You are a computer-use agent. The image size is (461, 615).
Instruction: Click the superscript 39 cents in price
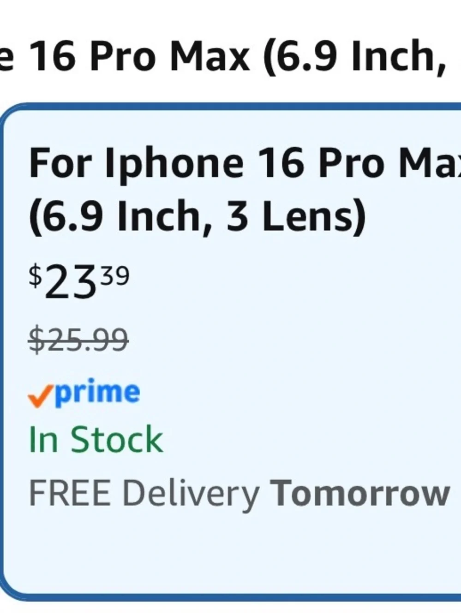pos(115,277)
